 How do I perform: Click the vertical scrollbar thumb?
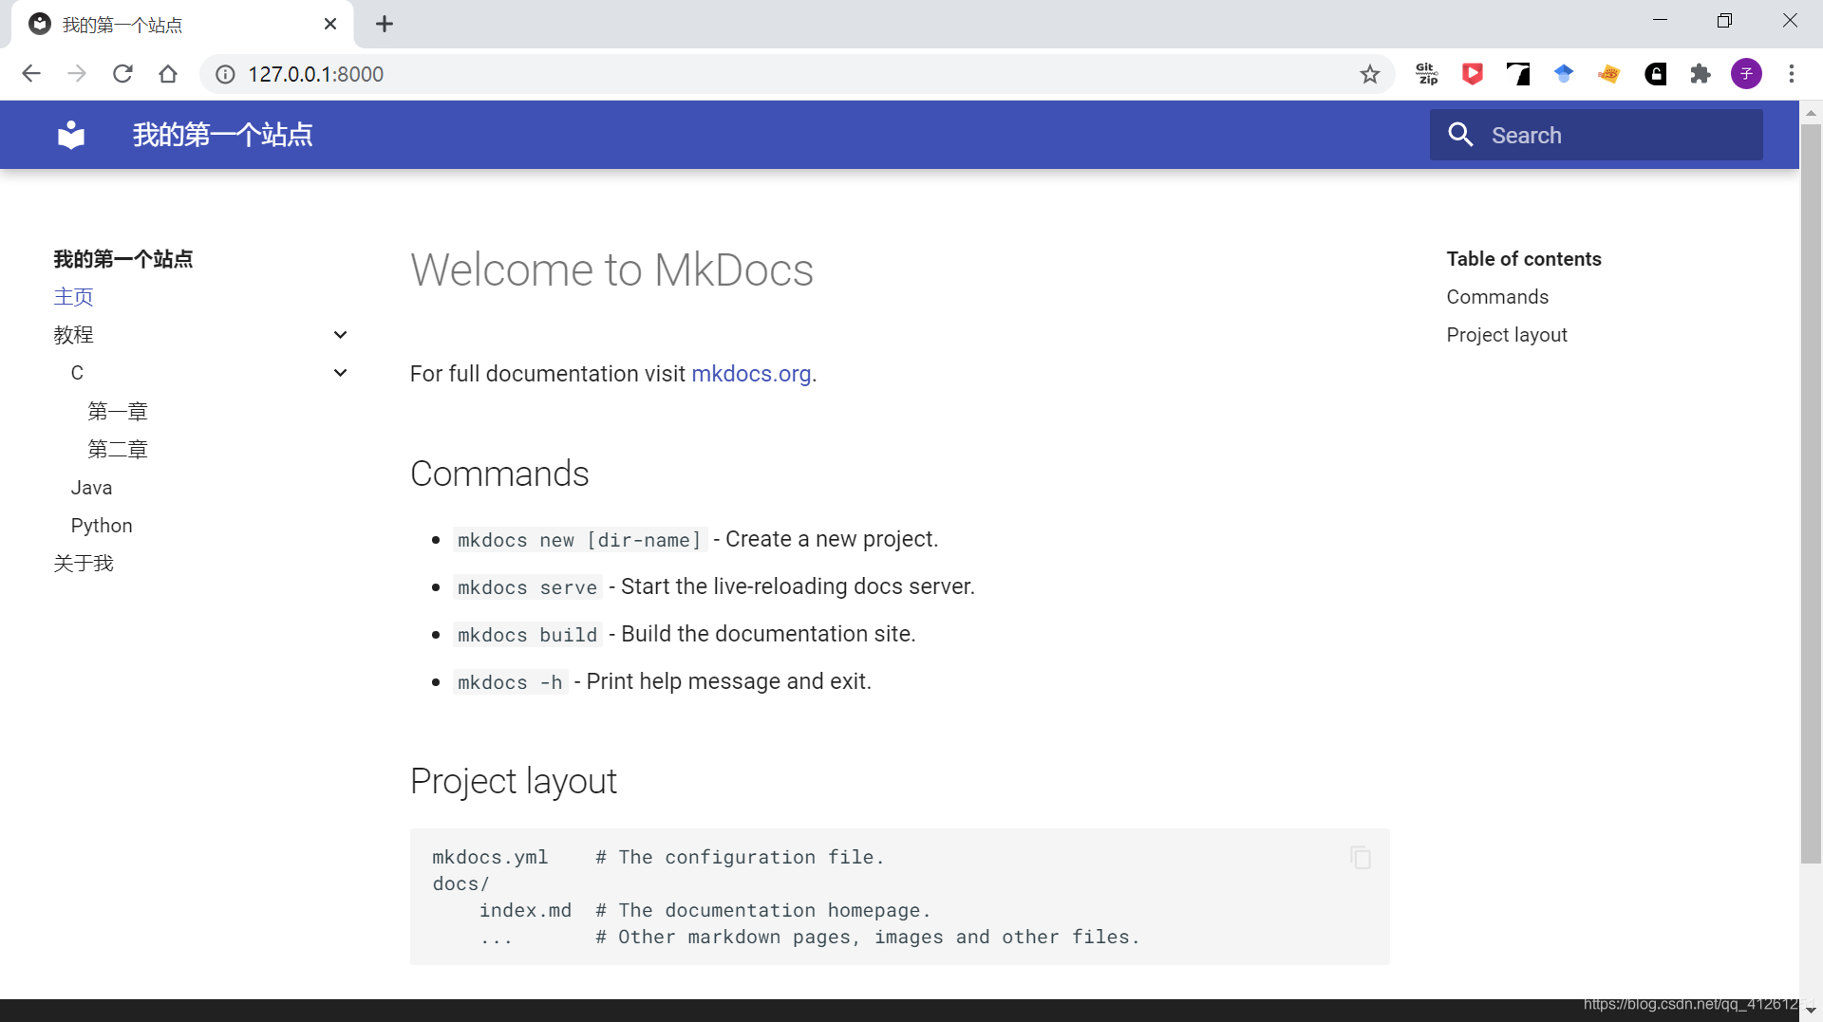pos(1811,493)
